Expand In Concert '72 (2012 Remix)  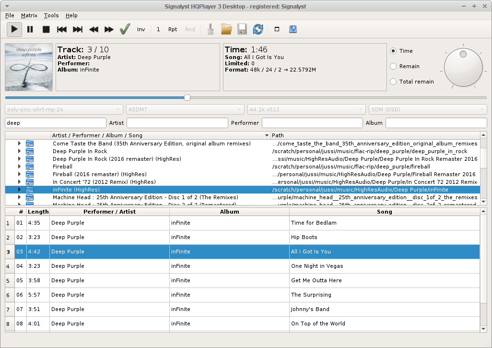tap(19, 182)
